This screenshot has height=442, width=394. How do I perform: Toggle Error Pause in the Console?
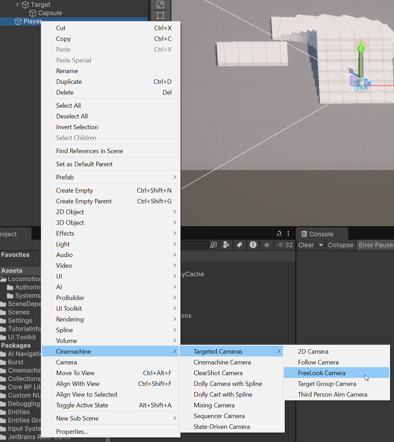pyautogui.click(x=375, y=245)
